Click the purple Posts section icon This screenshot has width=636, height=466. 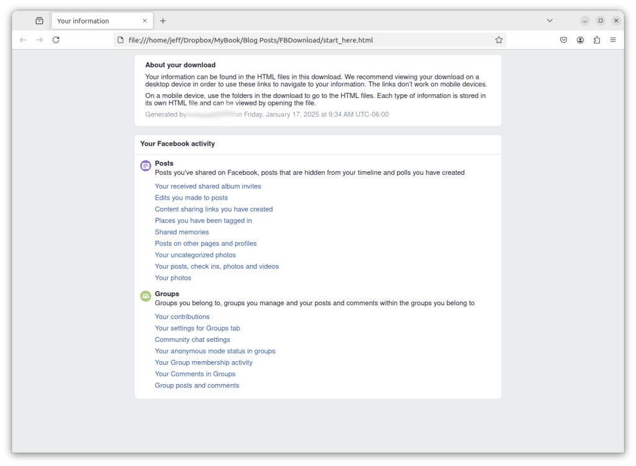[x=145, y=166]
